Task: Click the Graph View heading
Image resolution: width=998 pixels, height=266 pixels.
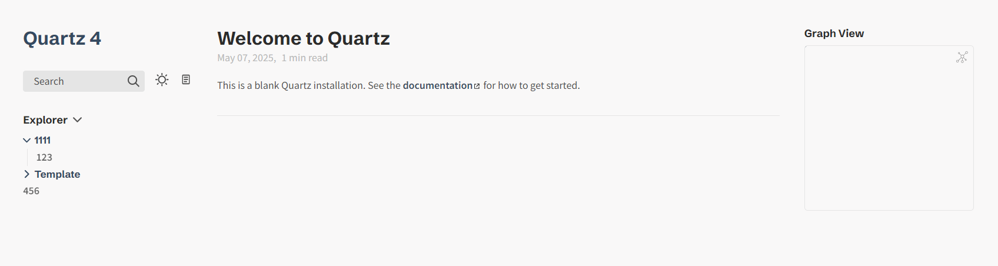Action: tap(834, 34)
